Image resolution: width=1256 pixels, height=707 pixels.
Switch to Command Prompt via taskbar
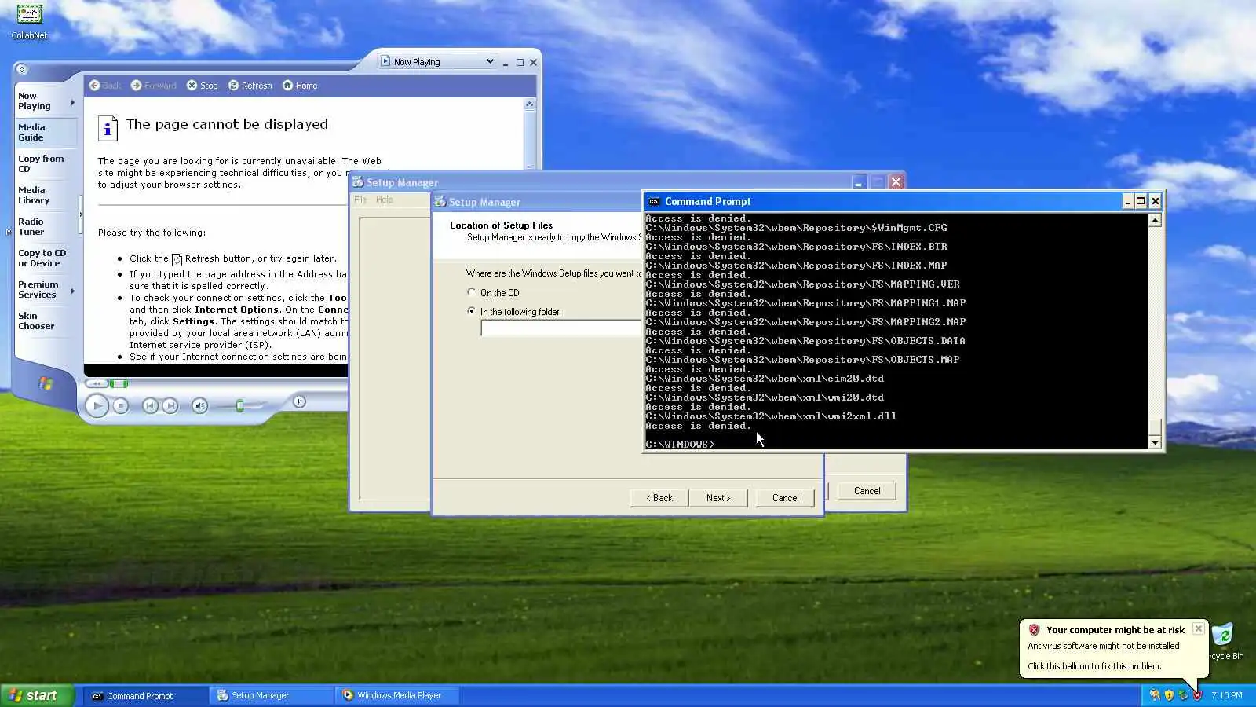tap(146, 695)
